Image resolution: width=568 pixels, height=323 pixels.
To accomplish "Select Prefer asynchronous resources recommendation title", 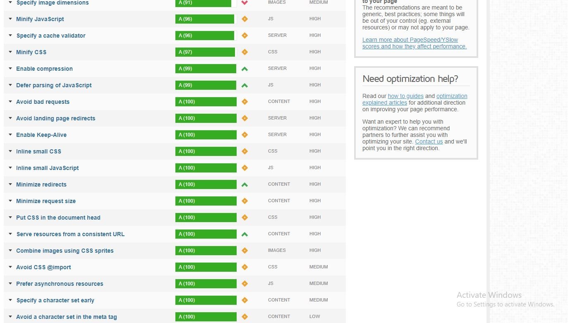I will point(60,284).
